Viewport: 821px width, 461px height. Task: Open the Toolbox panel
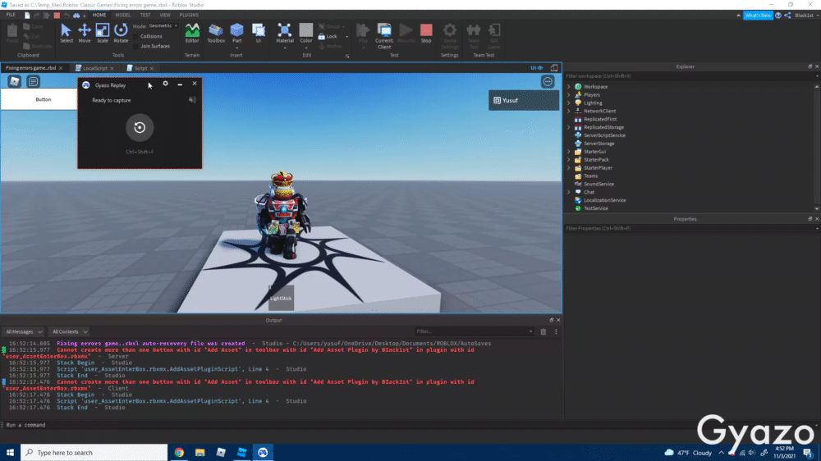click(x=216, y=34)
